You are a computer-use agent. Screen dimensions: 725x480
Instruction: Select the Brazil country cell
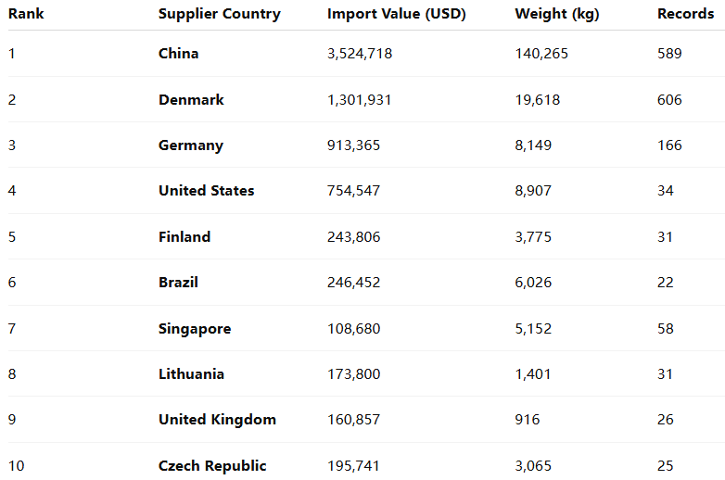tap(178, 283)
